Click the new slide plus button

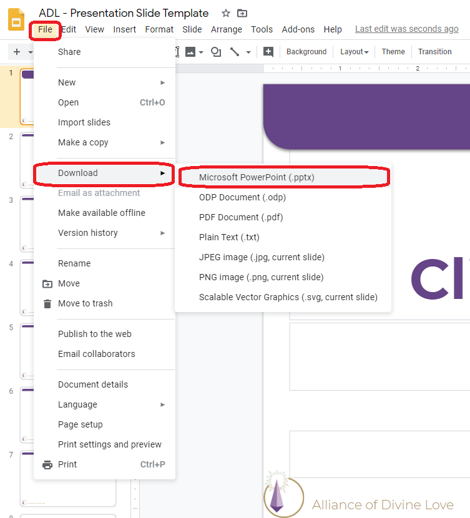point(17,52)
